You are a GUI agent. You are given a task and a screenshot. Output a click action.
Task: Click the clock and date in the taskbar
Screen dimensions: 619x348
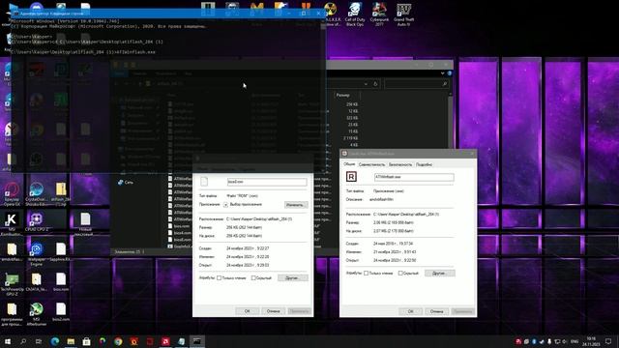point(591,341)
